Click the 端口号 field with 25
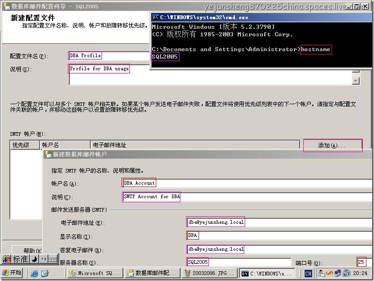374x281 pixels. [364, 262]
